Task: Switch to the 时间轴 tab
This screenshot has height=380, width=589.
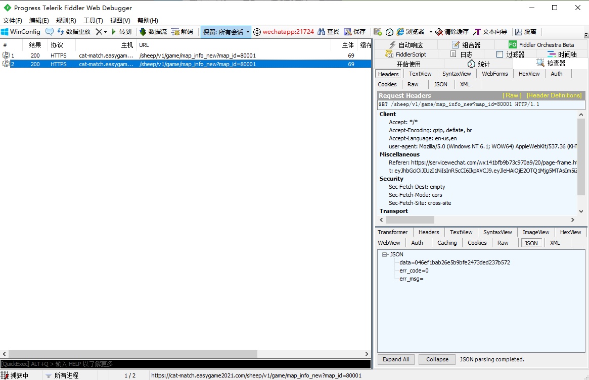Action: pos(562,55)
